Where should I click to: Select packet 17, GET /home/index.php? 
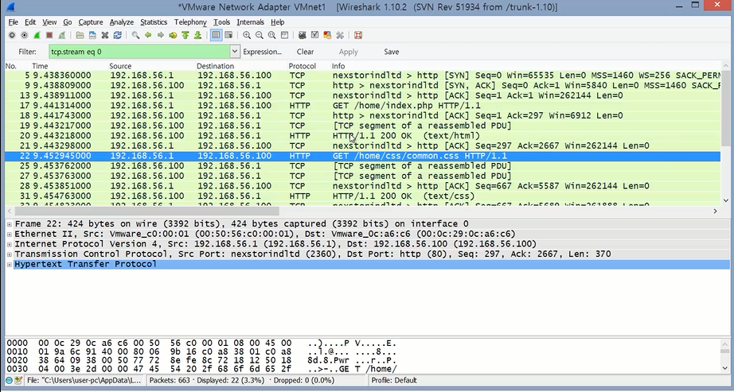click(x=363, y=106)
